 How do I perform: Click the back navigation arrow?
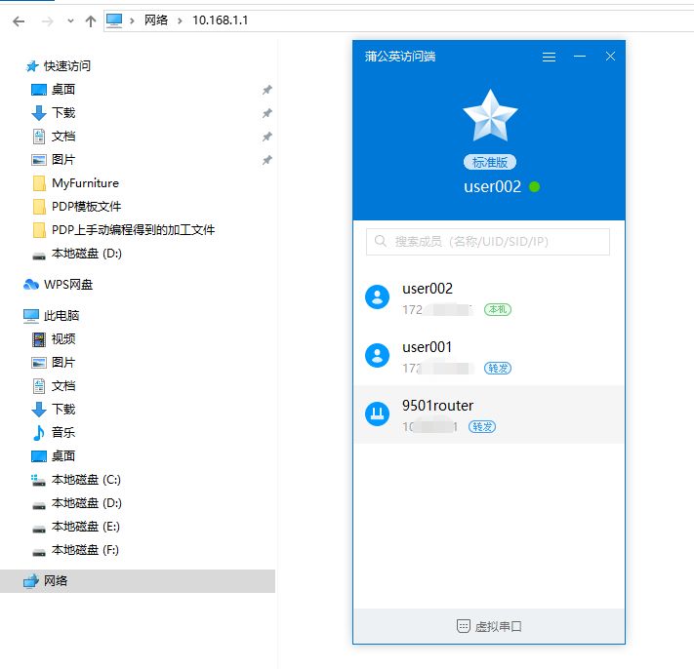click(x=19, y=20)
